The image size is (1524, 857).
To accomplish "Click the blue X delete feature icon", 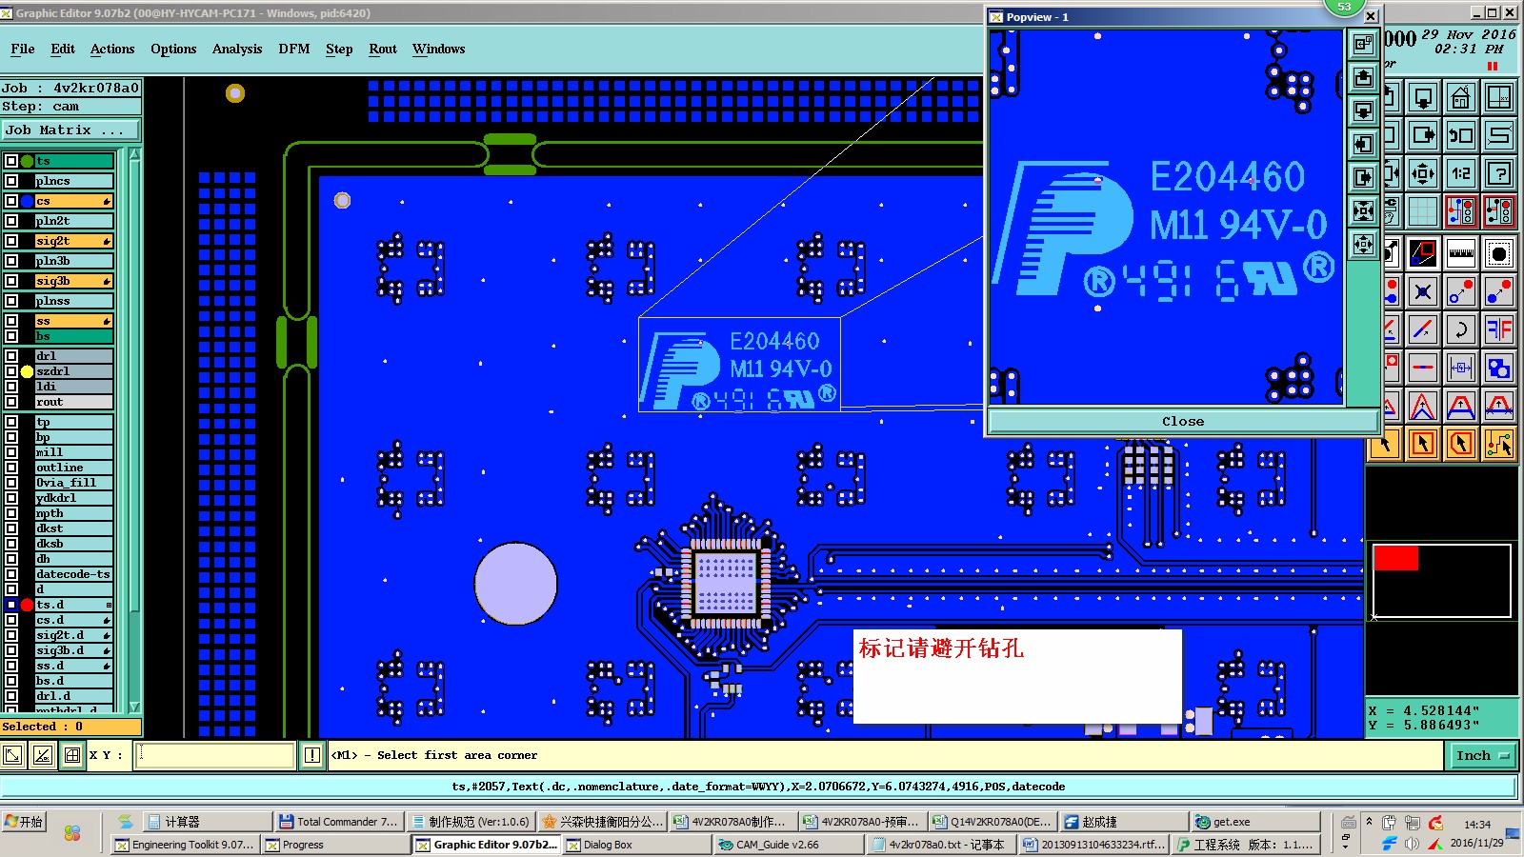I will 1422,291.
